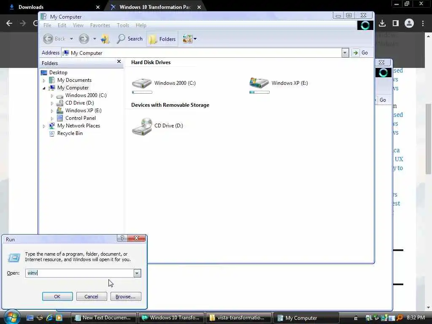Open Search in My Computer toolbar

coord(130,39)
